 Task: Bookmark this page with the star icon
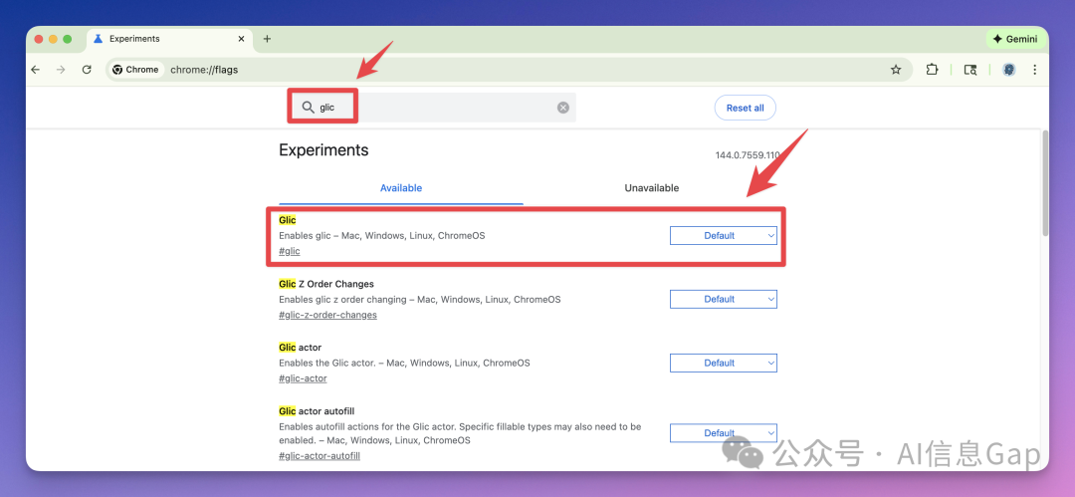(896, 70)
